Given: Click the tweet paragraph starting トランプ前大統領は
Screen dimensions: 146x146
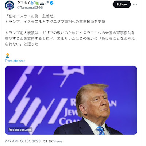Looking at the screenshot, I should tap(70, 38).
